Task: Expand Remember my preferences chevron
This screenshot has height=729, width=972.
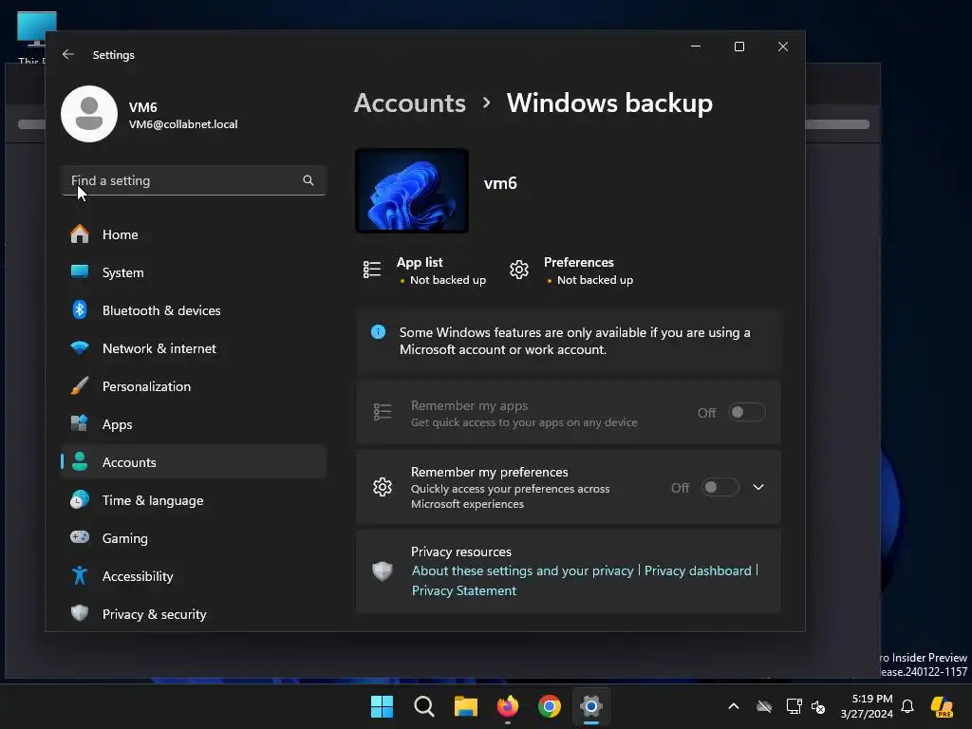Action: pyautogui.click(x=758, y=487)
